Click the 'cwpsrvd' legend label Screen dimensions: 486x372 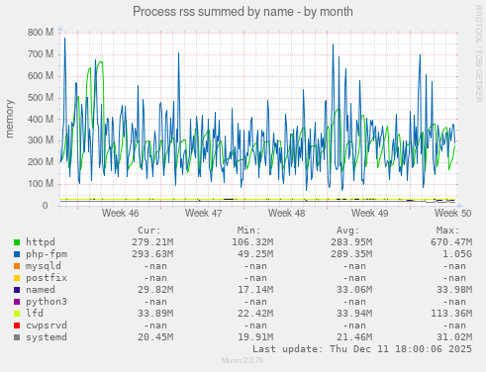tap(47, 325)
